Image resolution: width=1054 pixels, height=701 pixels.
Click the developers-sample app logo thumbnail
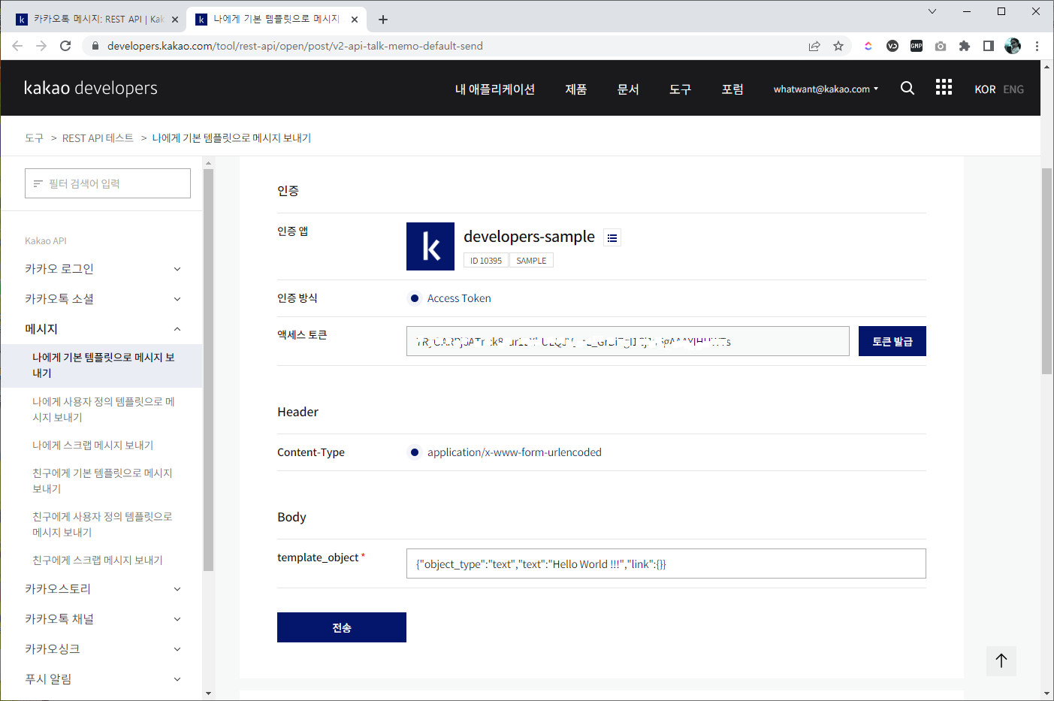pos(430,246)
